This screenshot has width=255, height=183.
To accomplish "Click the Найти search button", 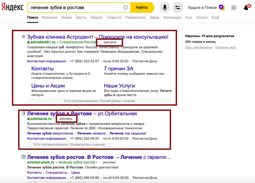I will coord(142,8).
